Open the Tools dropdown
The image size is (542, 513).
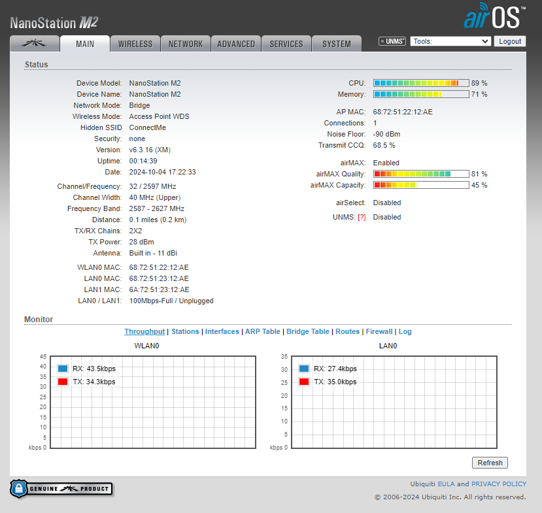450,41
